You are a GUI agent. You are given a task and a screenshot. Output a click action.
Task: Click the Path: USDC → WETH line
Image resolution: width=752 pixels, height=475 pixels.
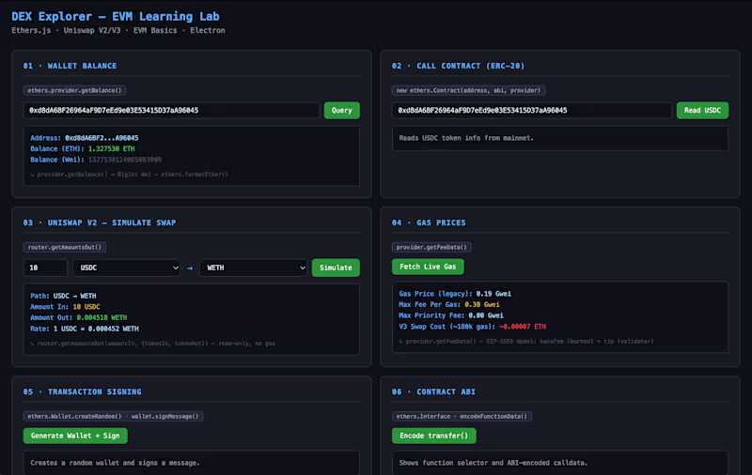point(63,296)
